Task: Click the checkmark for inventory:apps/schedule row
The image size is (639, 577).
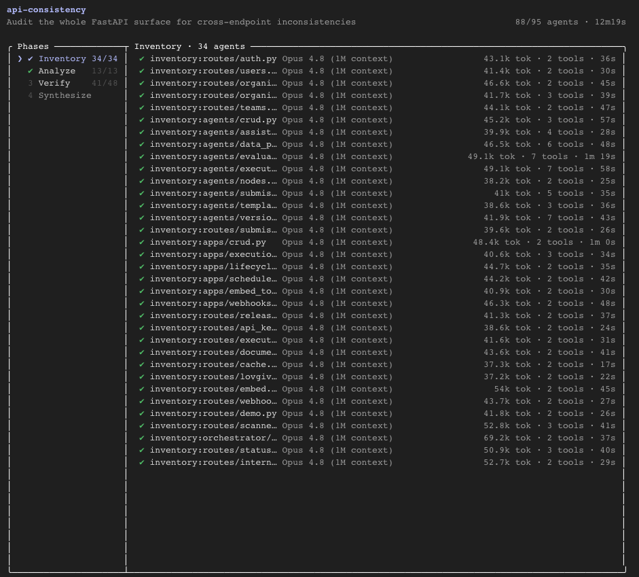Action: pyautogui.click(x=142, y=279)
